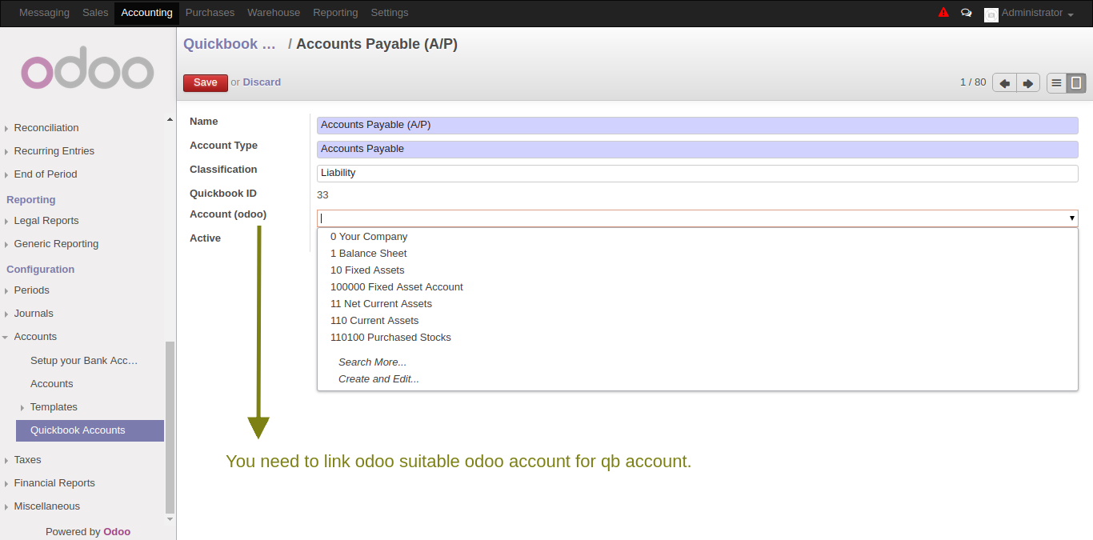Save the Quickbook account record

click(206, 82)
